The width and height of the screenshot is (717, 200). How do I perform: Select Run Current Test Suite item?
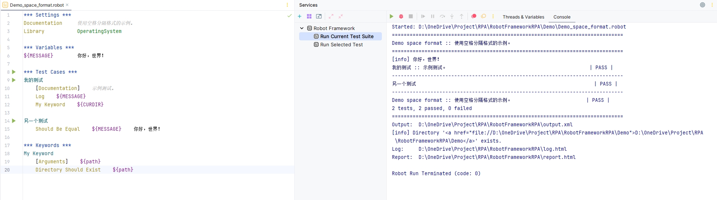[x=340, y=36]
